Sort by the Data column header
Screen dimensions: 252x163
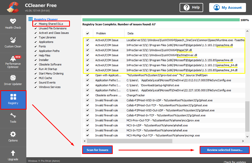point(185,33)
